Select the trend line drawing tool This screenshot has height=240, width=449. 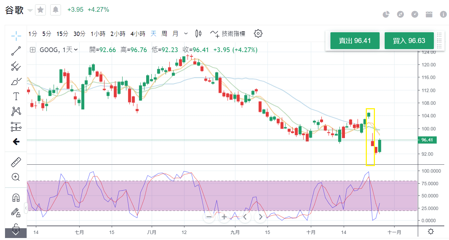point(16,51)
